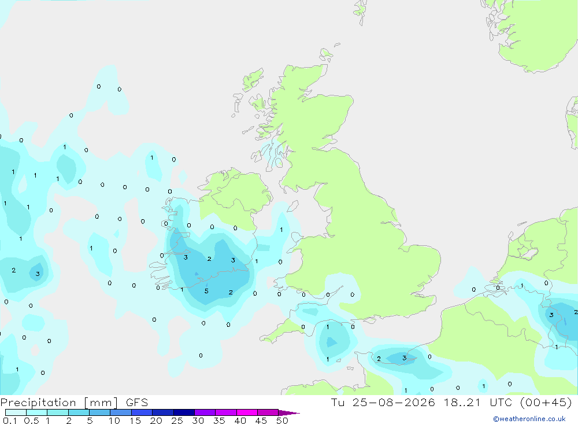Viewport: 578px width, 424px height.
Task: Click the arrow tip above 50 mm
Action: (x=288, y=413)
